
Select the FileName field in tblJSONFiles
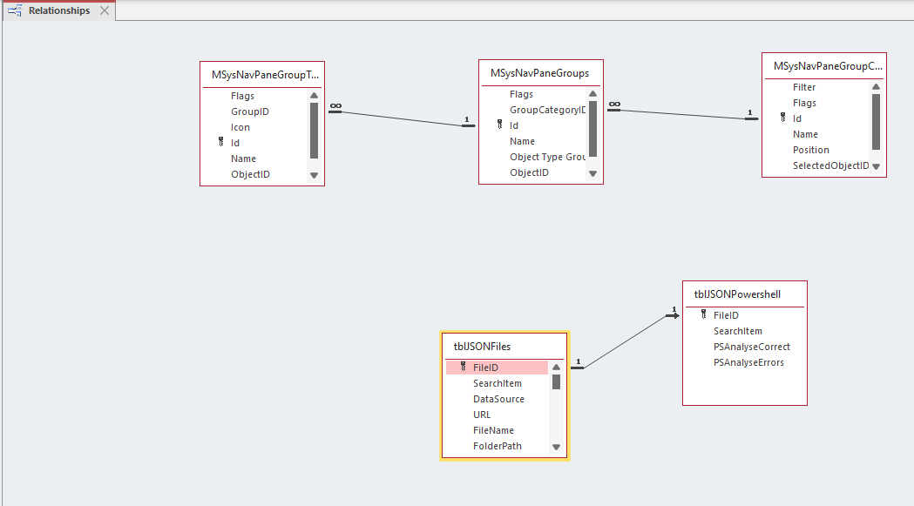tap(494, 430)
